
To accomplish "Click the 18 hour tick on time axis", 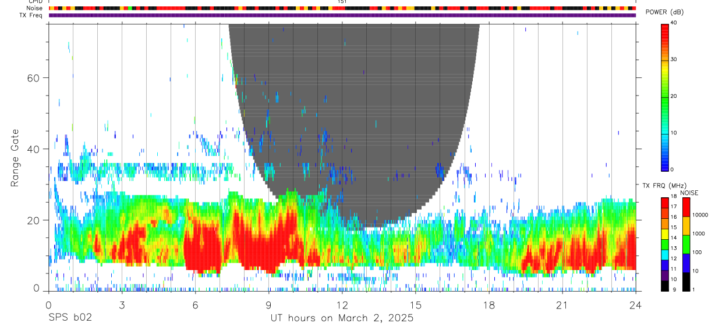I will click(489, 304).
